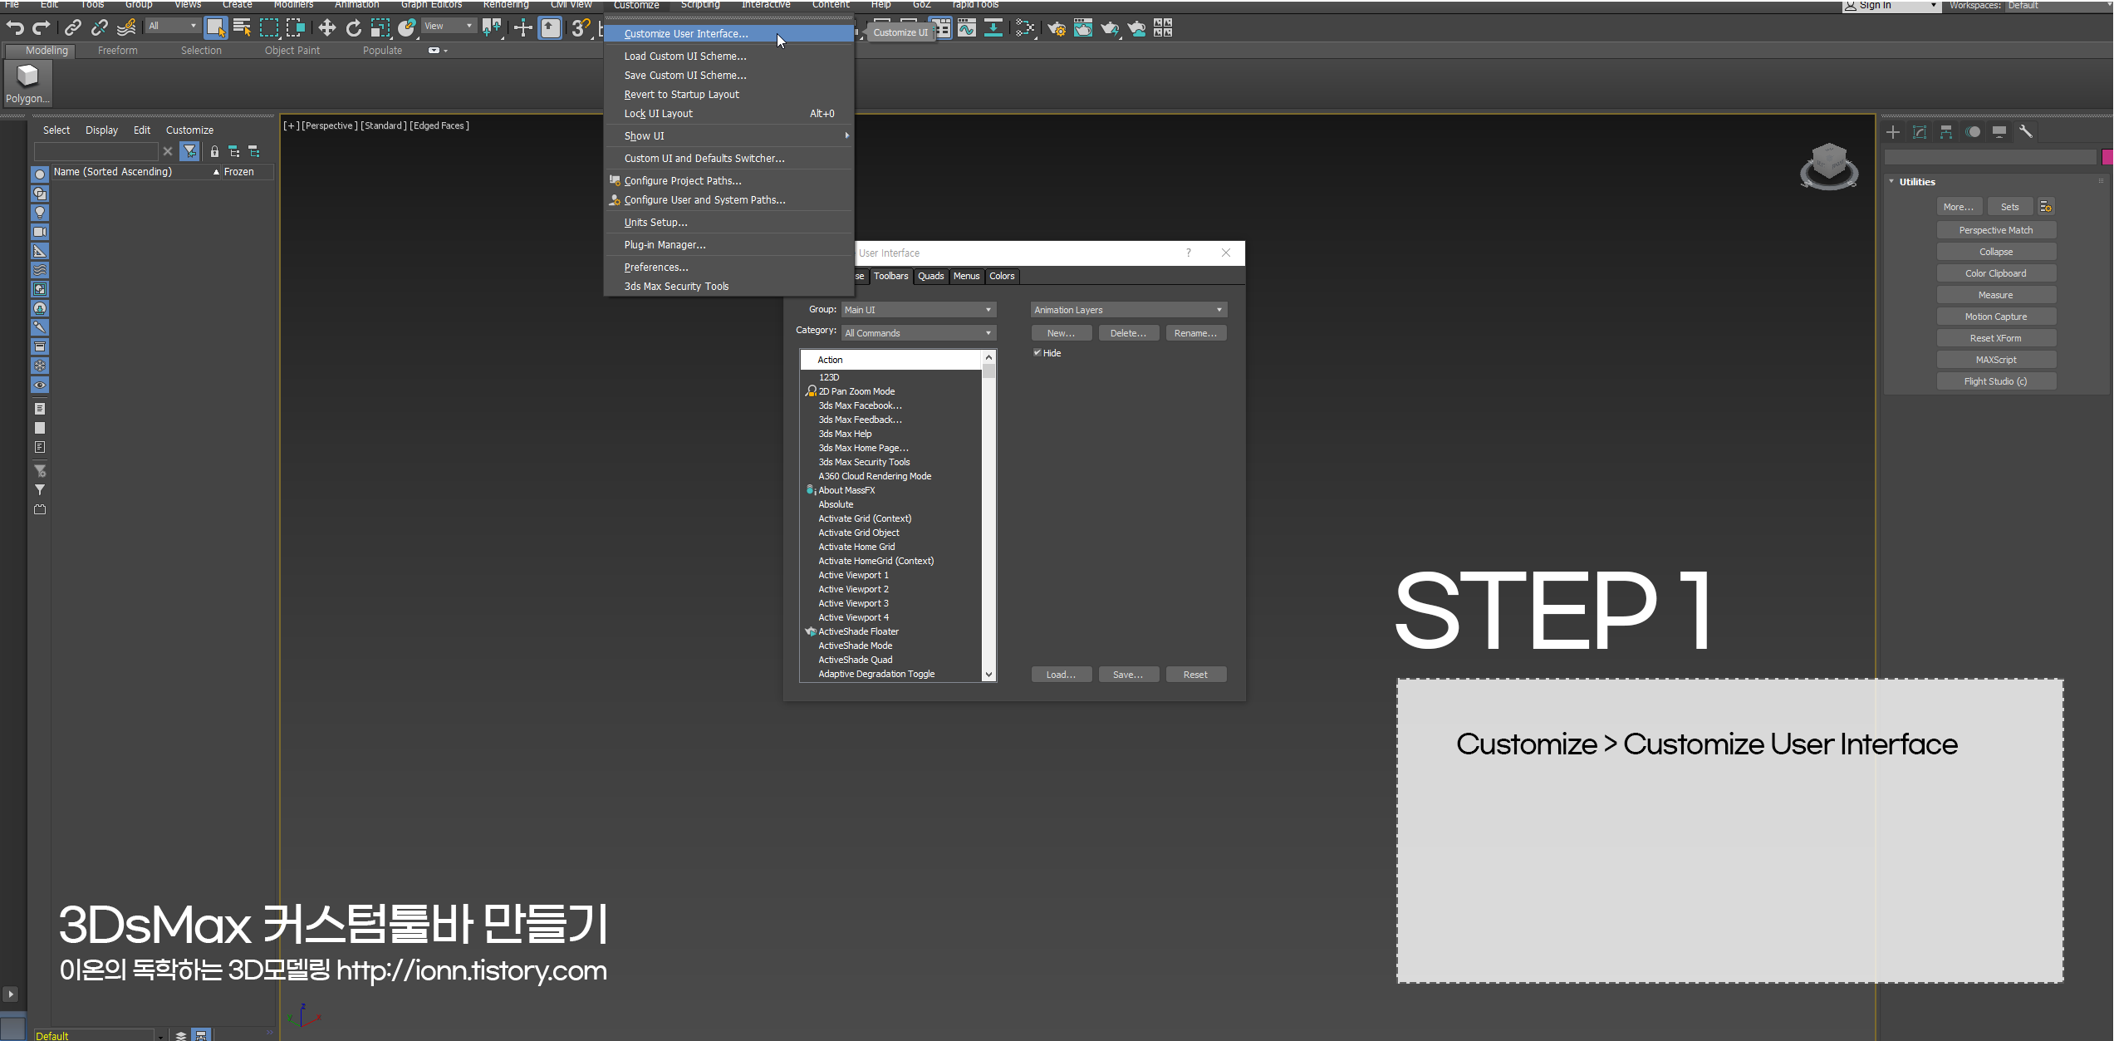Activate the Select and Scale tool
This screenshot has height=1041, width=2114.
click(x=380, y=27)
